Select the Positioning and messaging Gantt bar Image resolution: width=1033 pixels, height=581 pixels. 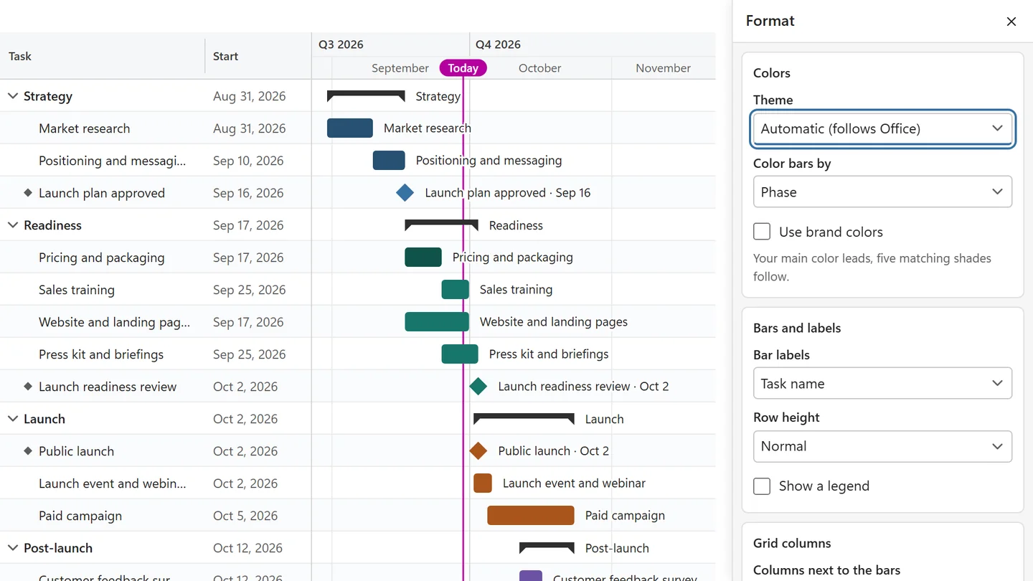389,160
